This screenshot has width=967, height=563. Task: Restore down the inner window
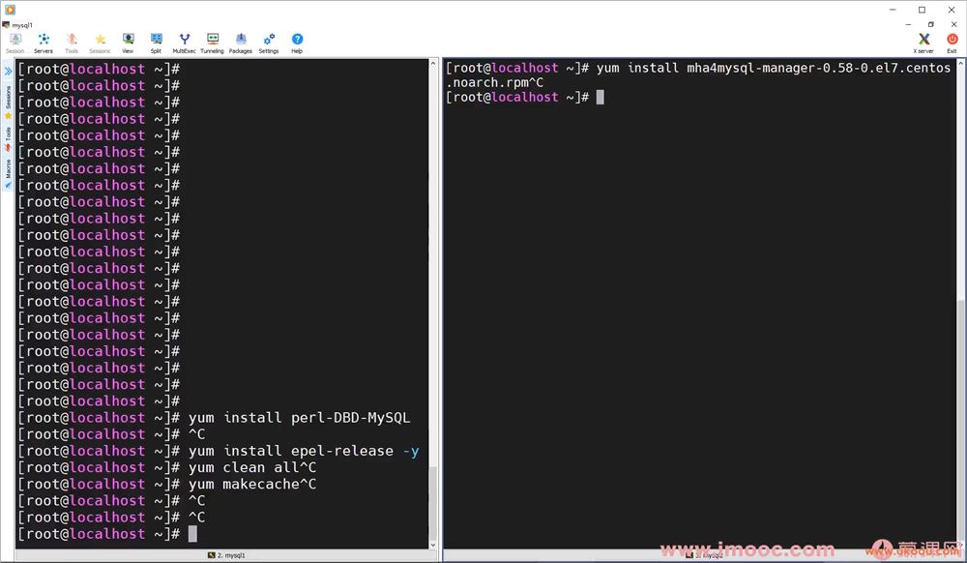[931, 24]
